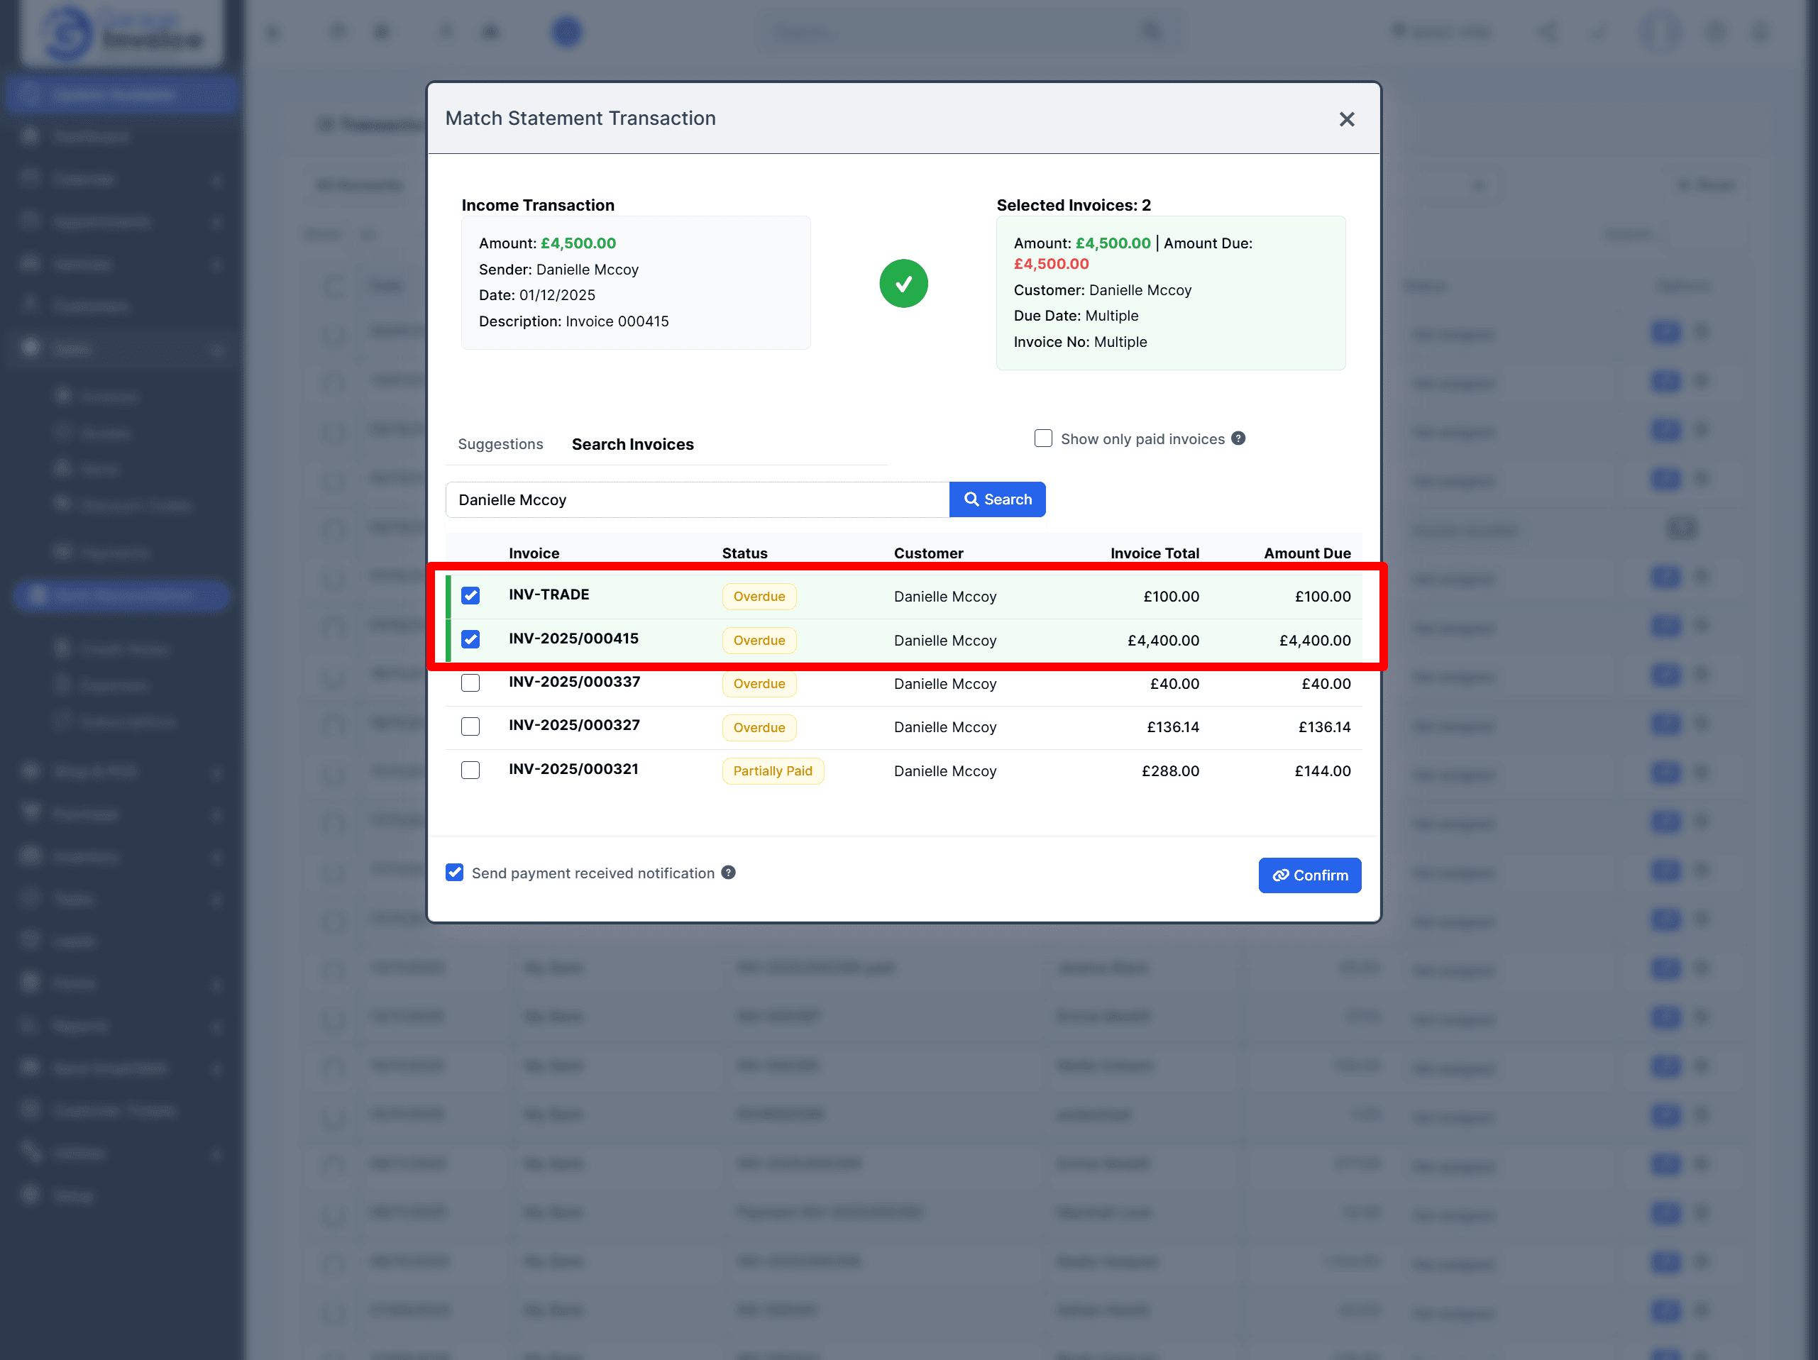The height and width of the screenshot is (1360, 1818).
Task: Uncheck the INV-TRADE invoice checkbox
Action: tap(470, 596)
